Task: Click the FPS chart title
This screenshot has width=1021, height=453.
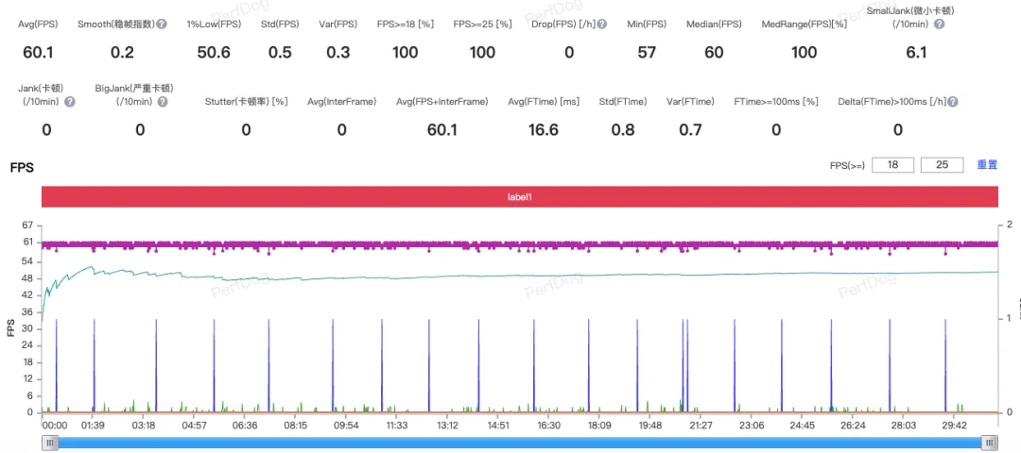Action: (x=22, y=168)
